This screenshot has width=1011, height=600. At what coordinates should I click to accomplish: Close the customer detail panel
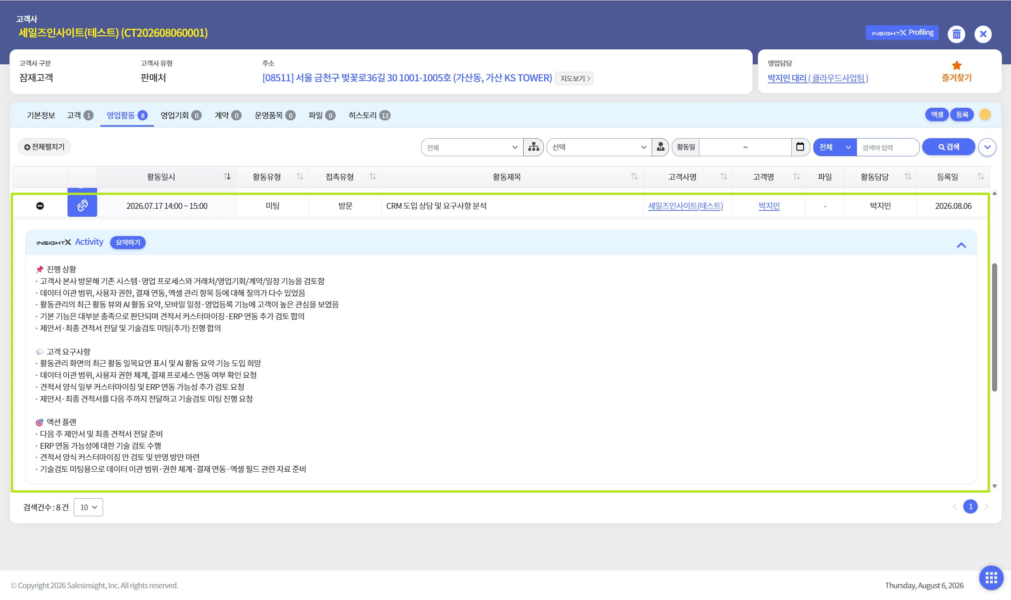coord(983,34)
